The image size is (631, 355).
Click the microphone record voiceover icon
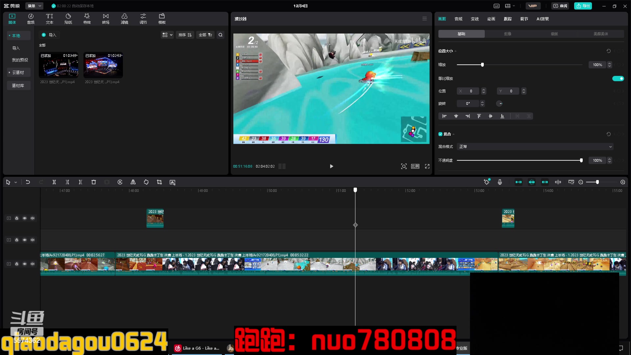500,182
